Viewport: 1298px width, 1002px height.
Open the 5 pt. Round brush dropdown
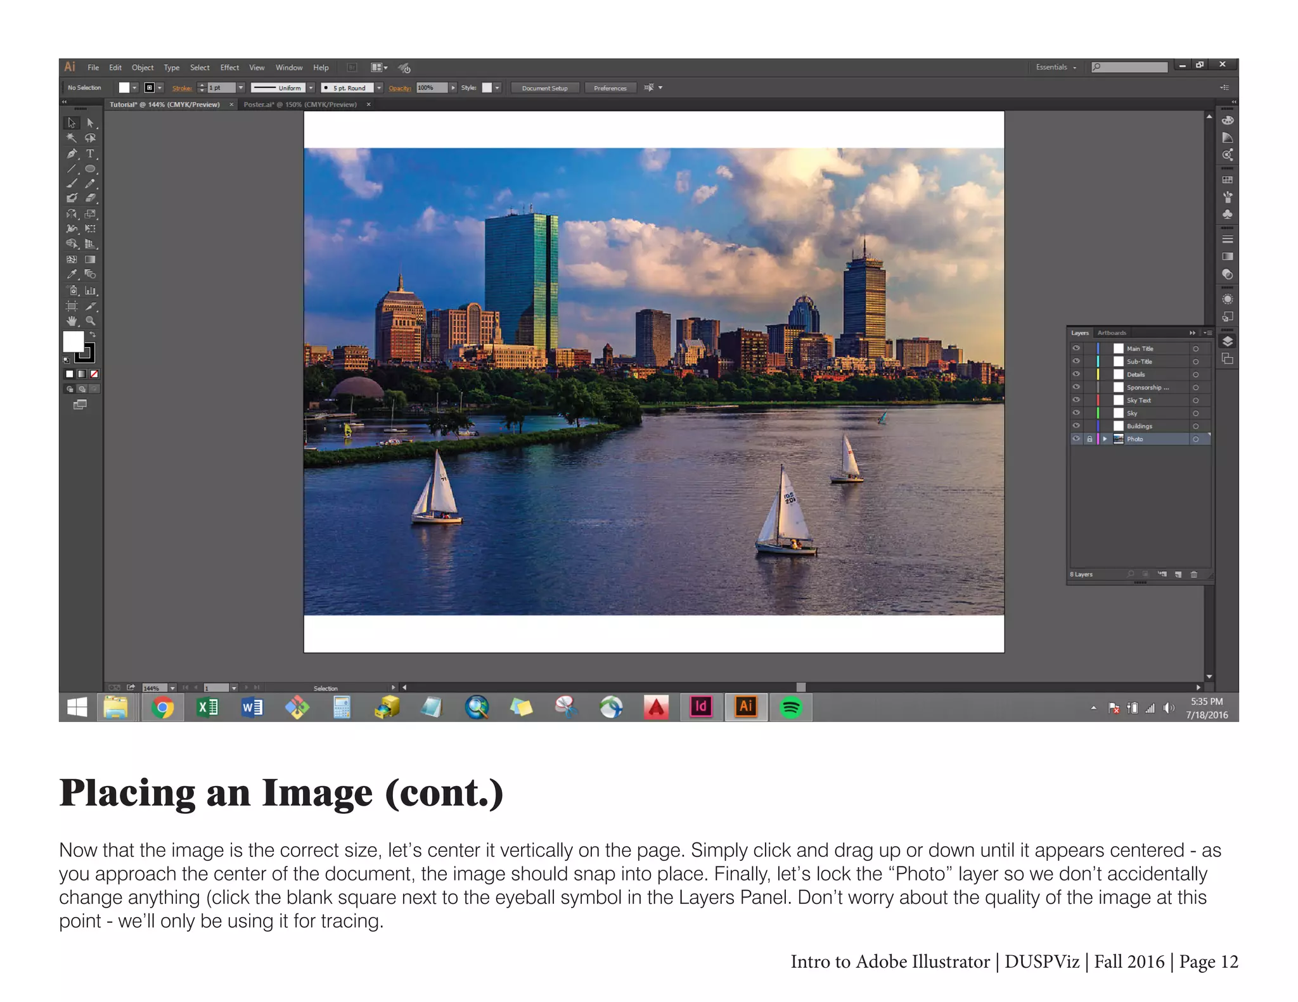click(379, 88)
